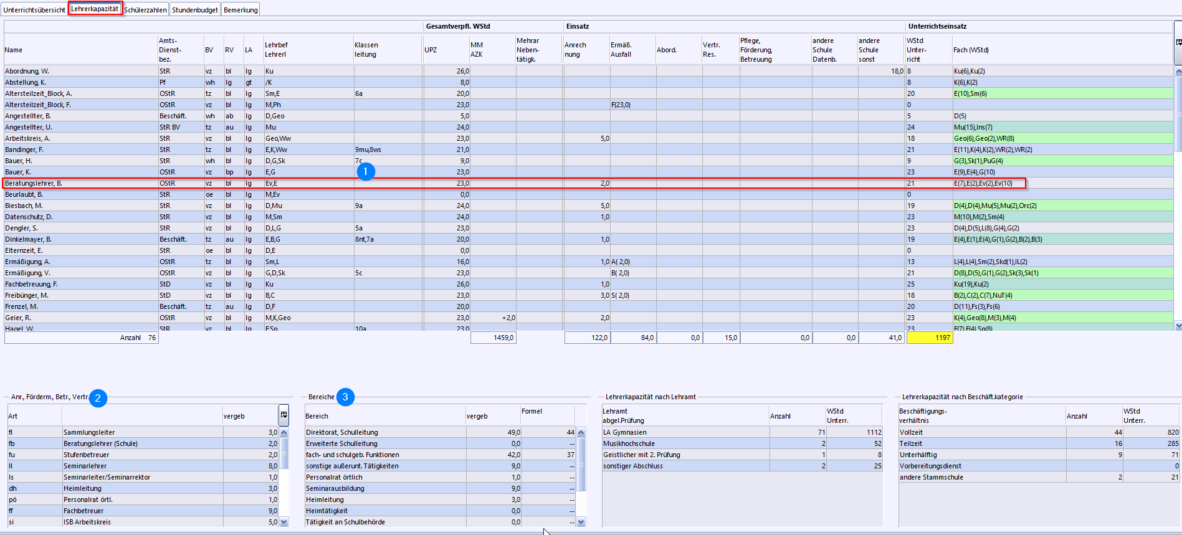Click Formel column header in Bereiche
The height and width of the screenshot is (535, 1182).
pyautogui.click(x=547, y=415)
